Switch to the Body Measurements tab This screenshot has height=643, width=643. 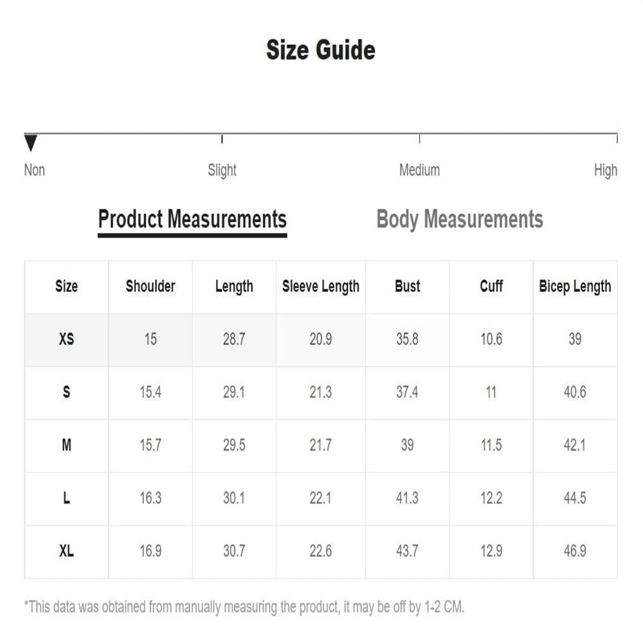pos(460,219)
